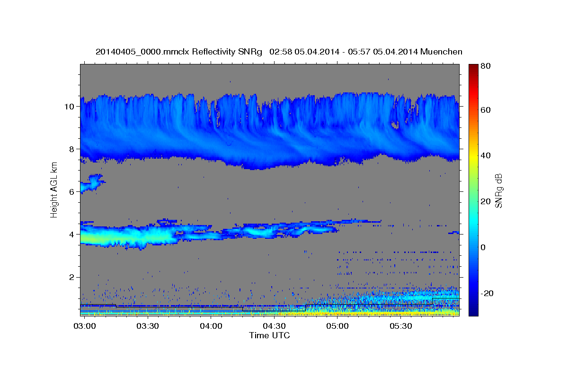This screenshot has width=568, height=379.
Task: Pick the dark blue bottom of the colorbar
Action: point(473,310)
